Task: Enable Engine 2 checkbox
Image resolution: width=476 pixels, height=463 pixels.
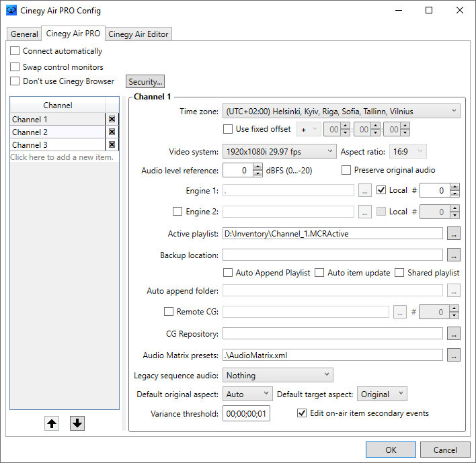Action: click(177, 211)
